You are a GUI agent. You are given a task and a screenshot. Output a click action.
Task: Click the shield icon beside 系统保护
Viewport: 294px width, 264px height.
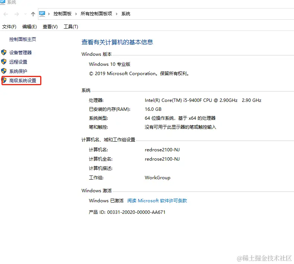click(4, 71)
